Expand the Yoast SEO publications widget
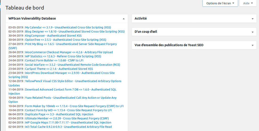Image resolution: width=259 pixels, height=131 pixels. tap(253, 45)
